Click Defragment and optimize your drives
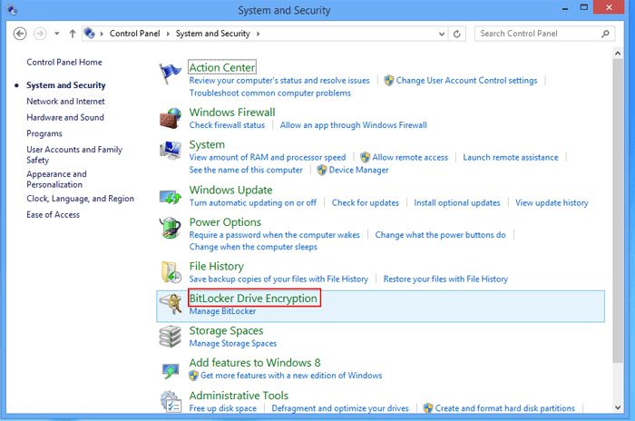This screenshot has height=421, width=635. 340,408
